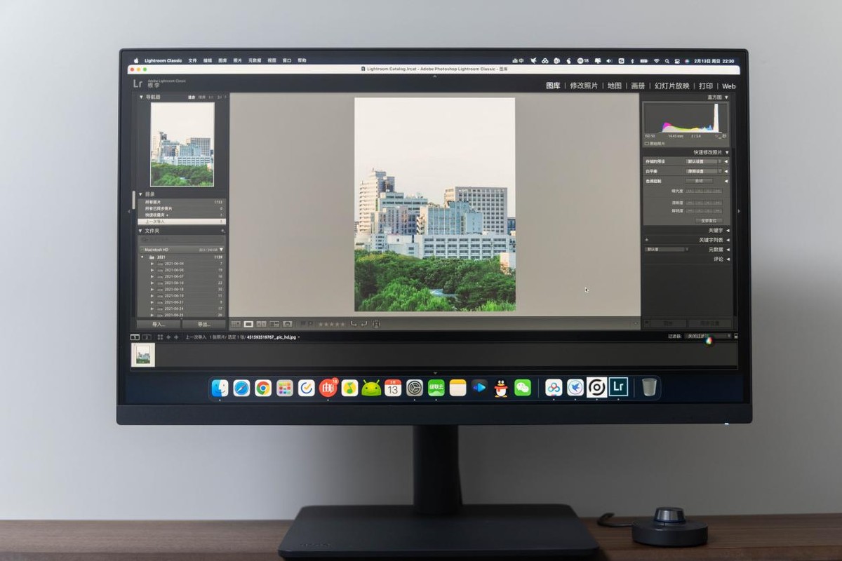Switch to the Web module

coord(728,86)
